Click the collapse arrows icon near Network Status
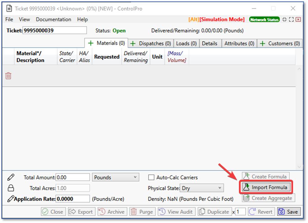The image size is (308, 223). coord(284,19)
